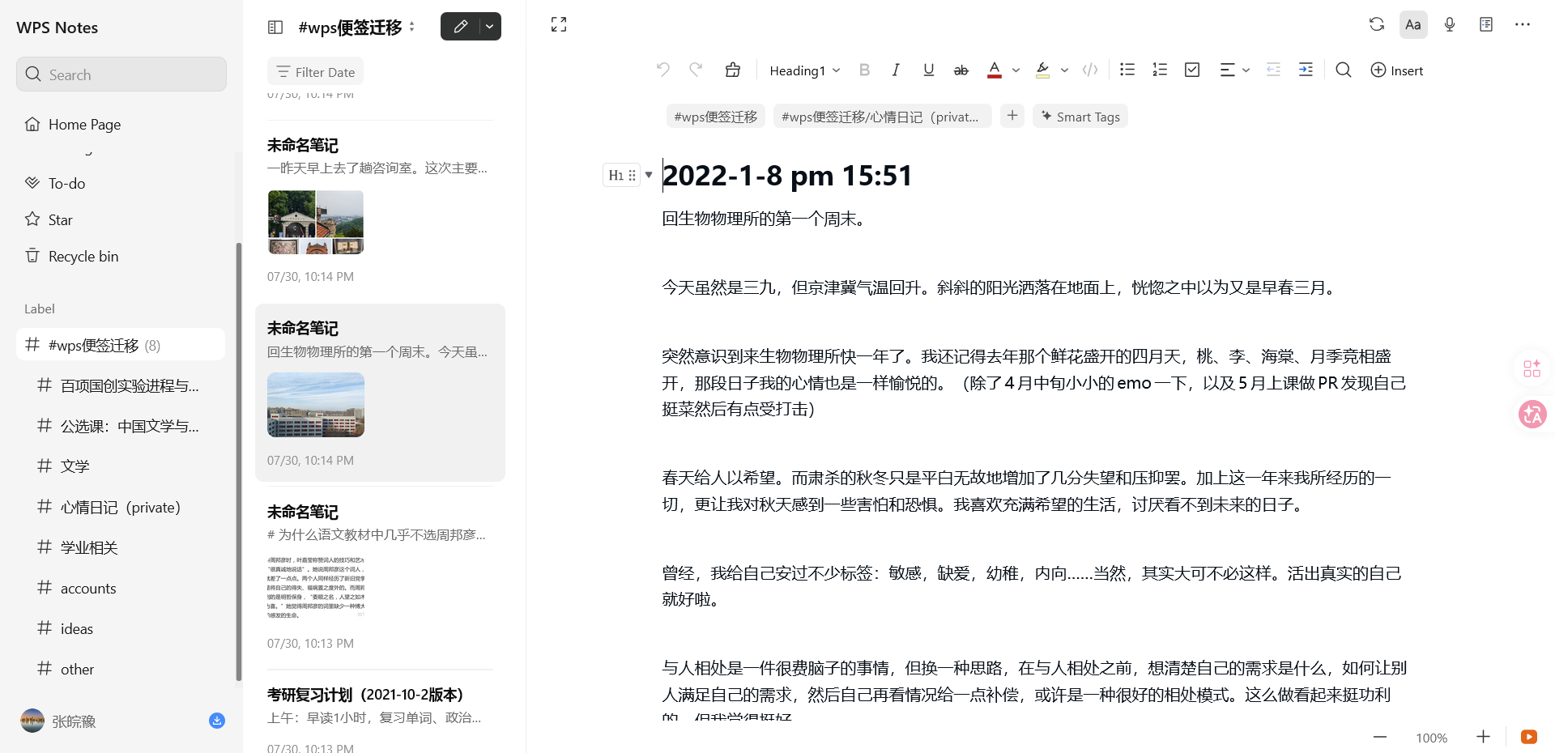Click the red font color swatch

point(995,70)
